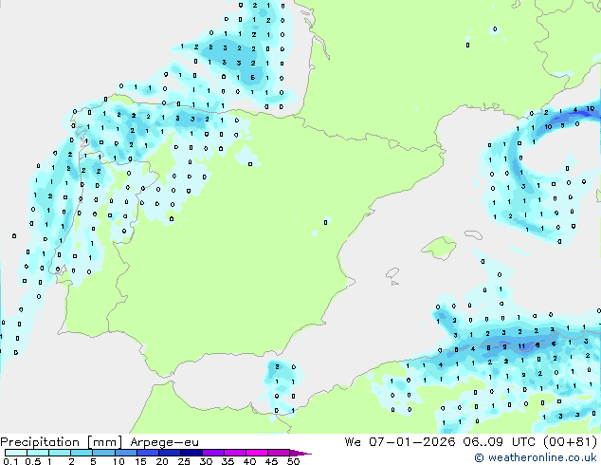Click the 0.5–1 mm legend color box
The image size is (601, 465).
pos(38,453)
